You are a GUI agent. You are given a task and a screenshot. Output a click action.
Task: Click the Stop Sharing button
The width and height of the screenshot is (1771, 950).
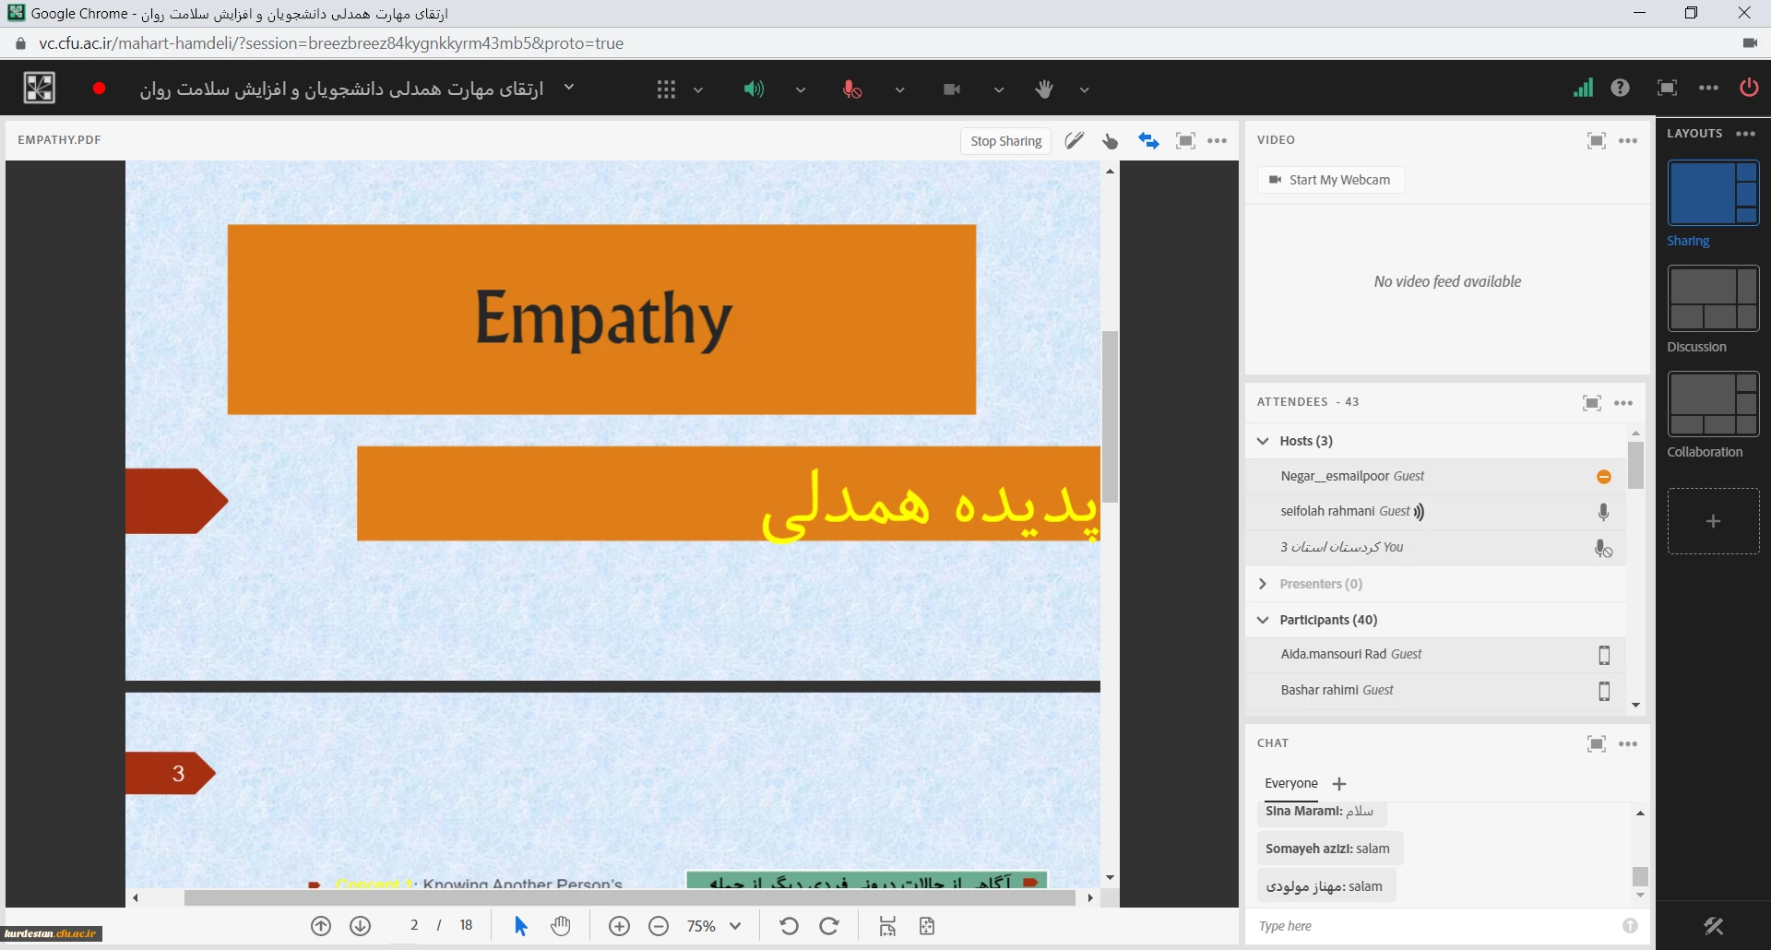pos(1005,141)
